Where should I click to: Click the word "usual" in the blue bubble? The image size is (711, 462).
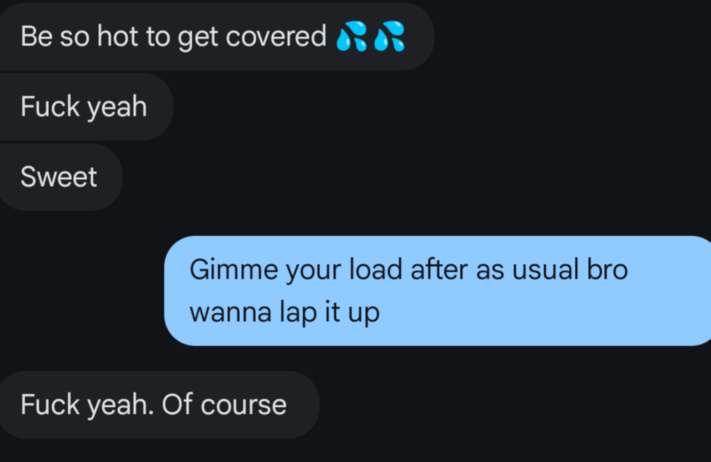click(546, 269)
